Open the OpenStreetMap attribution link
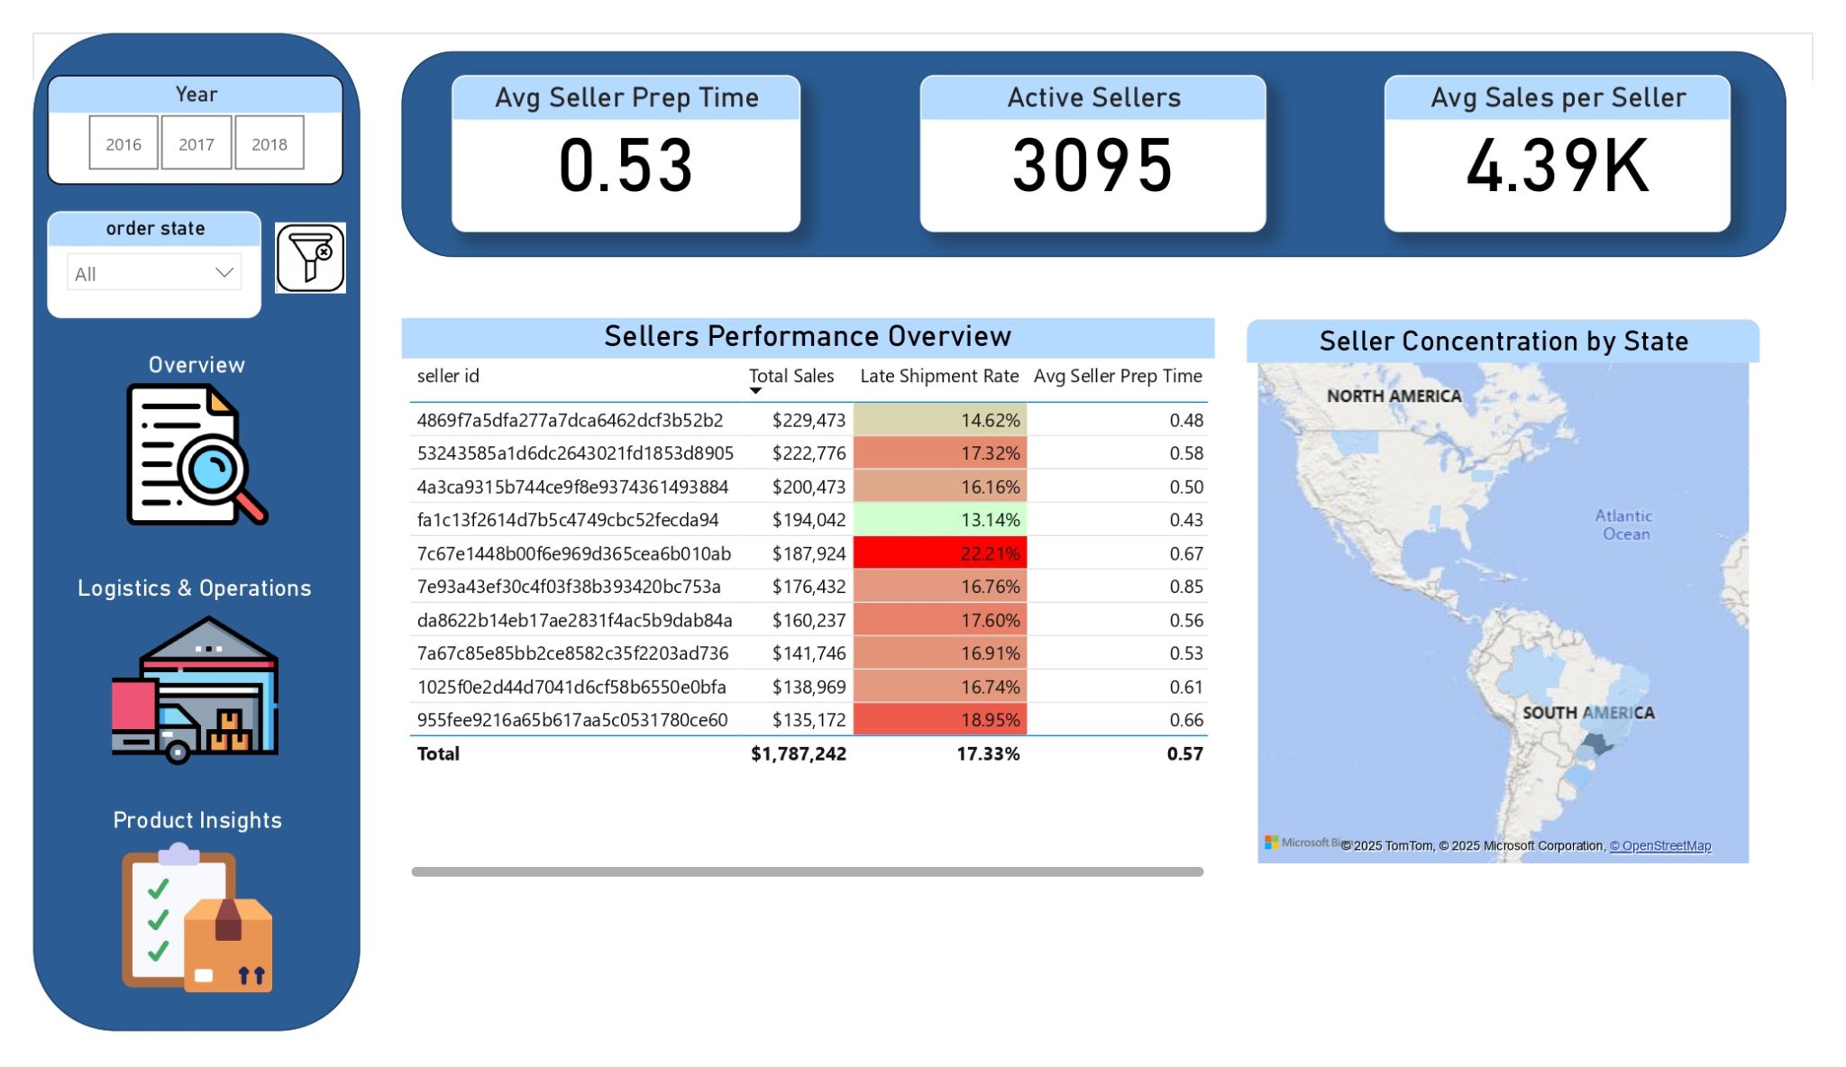Screen dimensions: 1846x1067 pos(1659,846)
